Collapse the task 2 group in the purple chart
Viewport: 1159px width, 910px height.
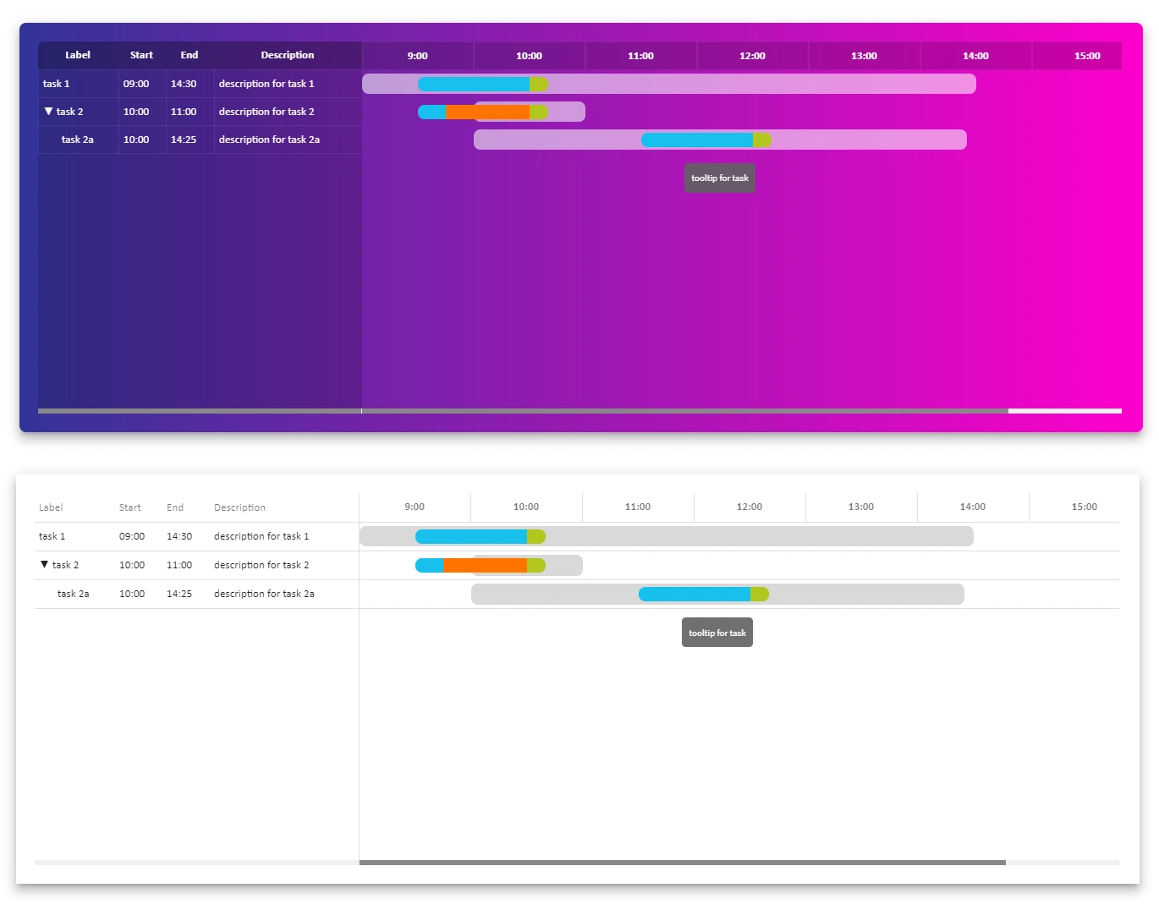tap(48, 111)
